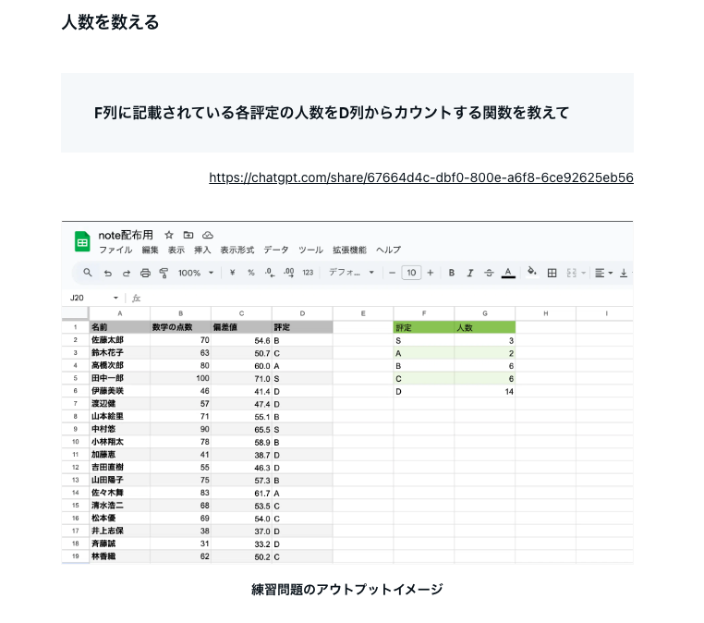Click the move-to-folder icon beside title
704x623 pixels.
point(188,235)
